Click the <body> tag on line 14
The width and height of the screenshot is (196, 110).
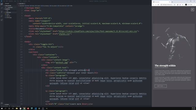tap(28, 42)
